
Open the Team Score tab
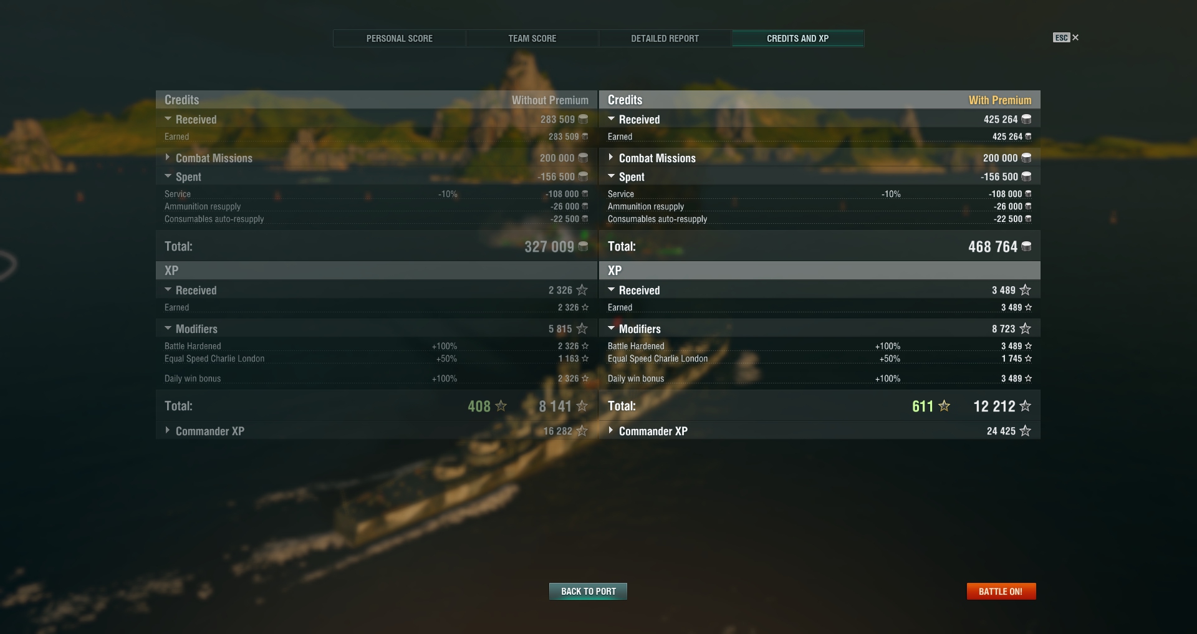click(x=532, y=38)
